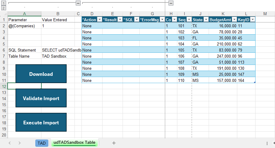Screen dimensions: 275x148
Task: Open the Co column filter dropdown
Action: coord(175,20)
